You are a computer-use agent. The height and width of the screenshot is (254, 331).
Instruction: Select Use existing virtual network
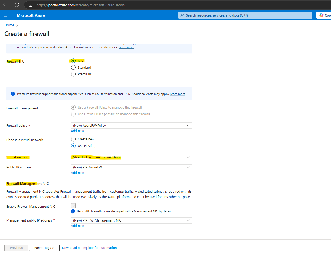(x=73, y=146)
